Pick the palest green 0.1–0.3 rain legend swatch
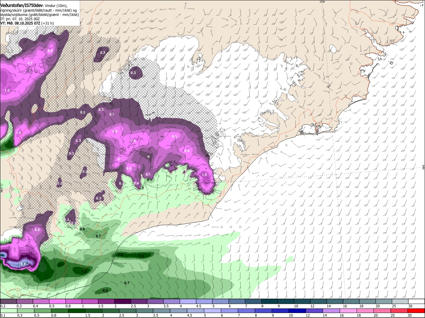This screenshot has width=425, height=318. coord(10,311)
